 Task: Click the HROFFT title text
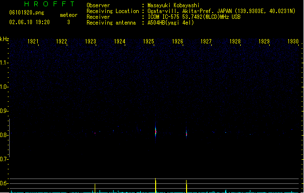(x=49, y=4)
